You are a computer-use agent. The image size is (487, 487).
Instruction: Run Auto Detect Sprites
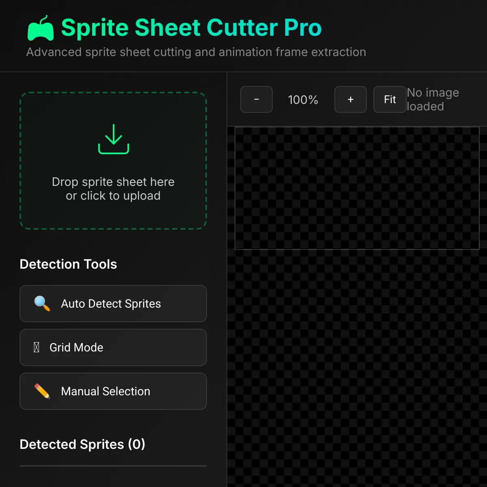pyautogui.click(x=113, y=304)
